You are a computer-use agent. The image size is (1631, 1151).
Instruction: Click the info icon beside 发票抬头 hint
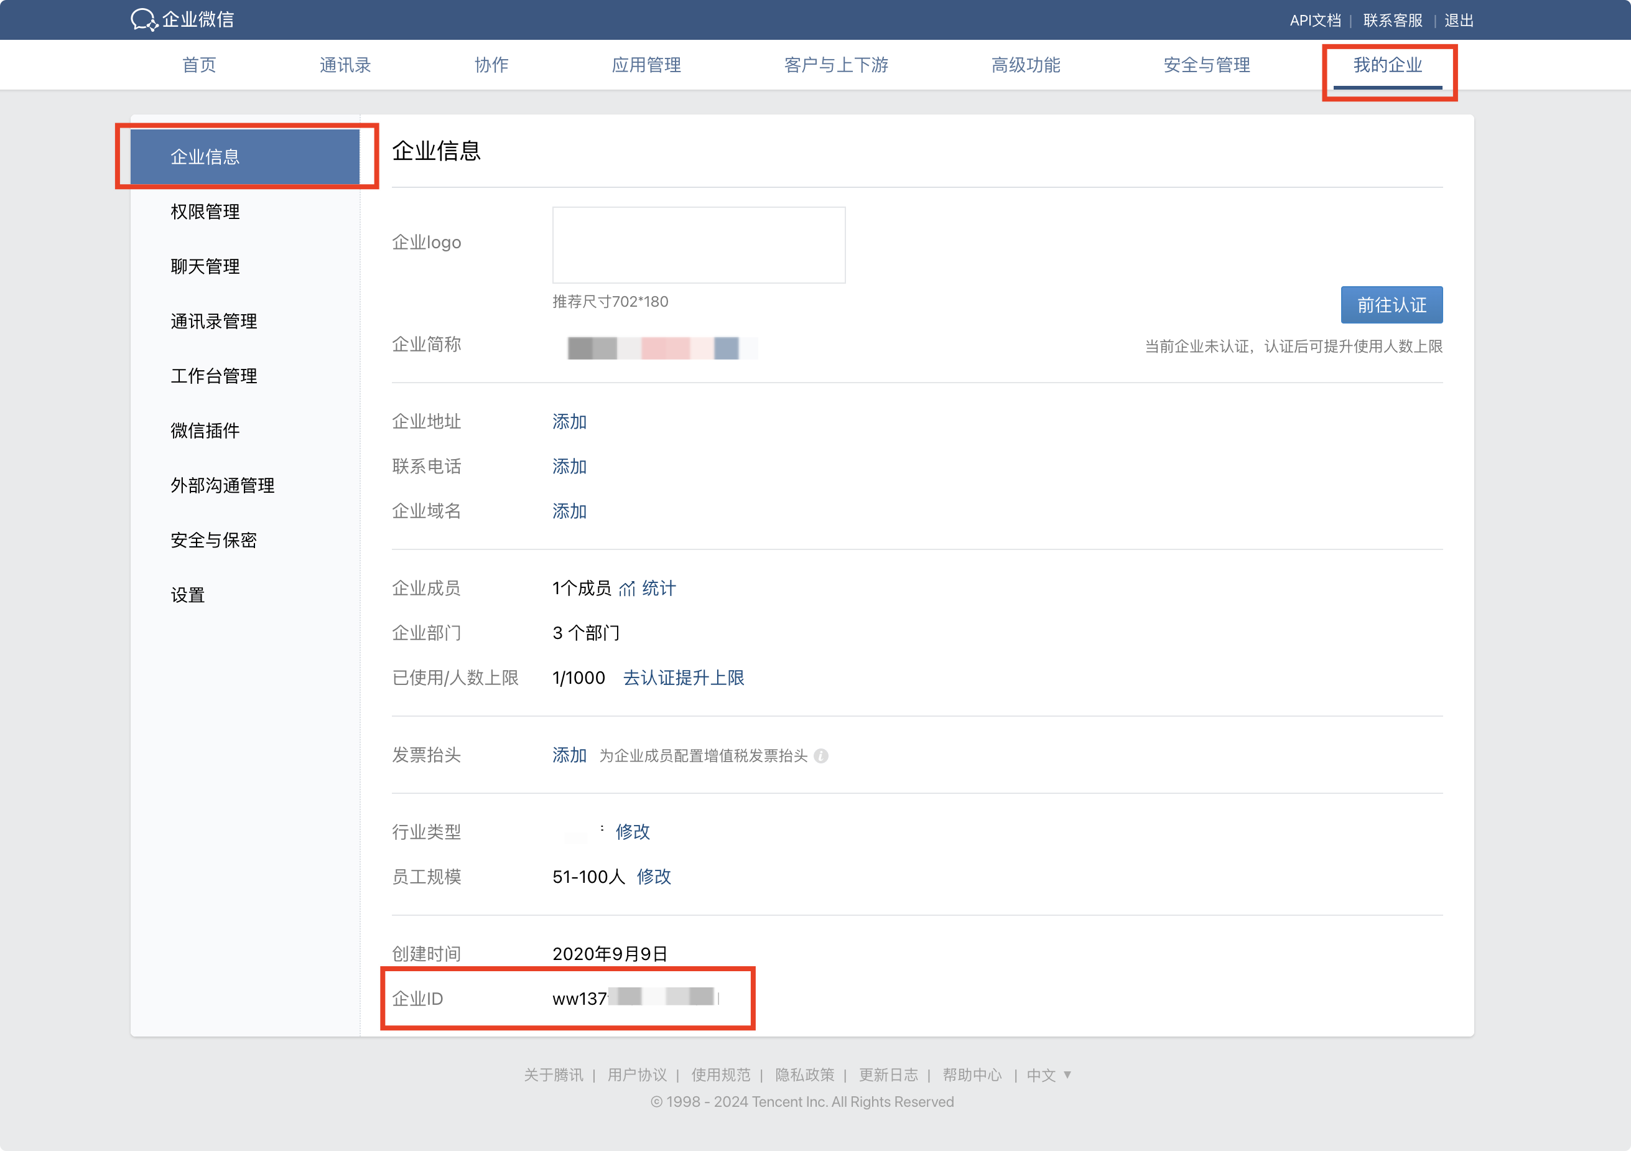click(821, 756)
